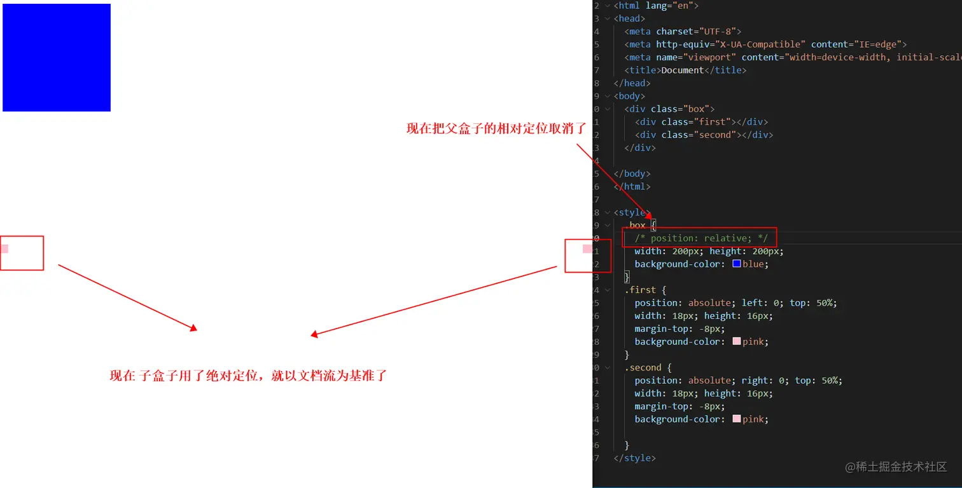Click the pink square at left preview edge
Image resolution: width=962 pixels, height=488 pixels.
click(4, 248)
